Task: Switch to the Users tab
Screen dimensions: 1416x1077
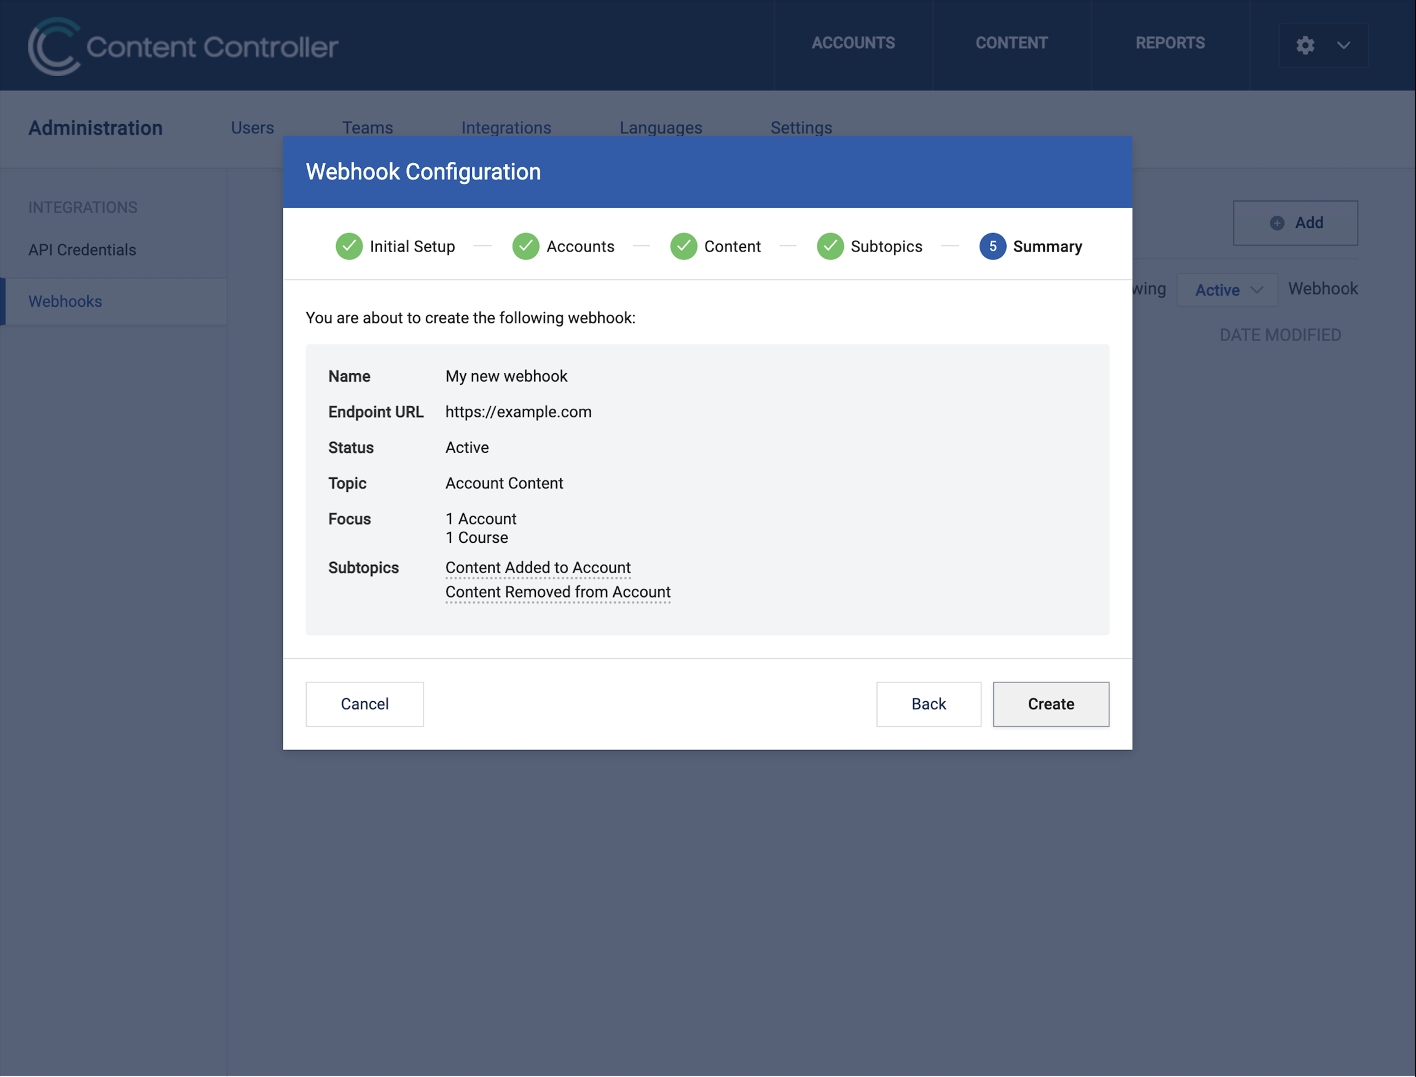Action: click(253, 128)
